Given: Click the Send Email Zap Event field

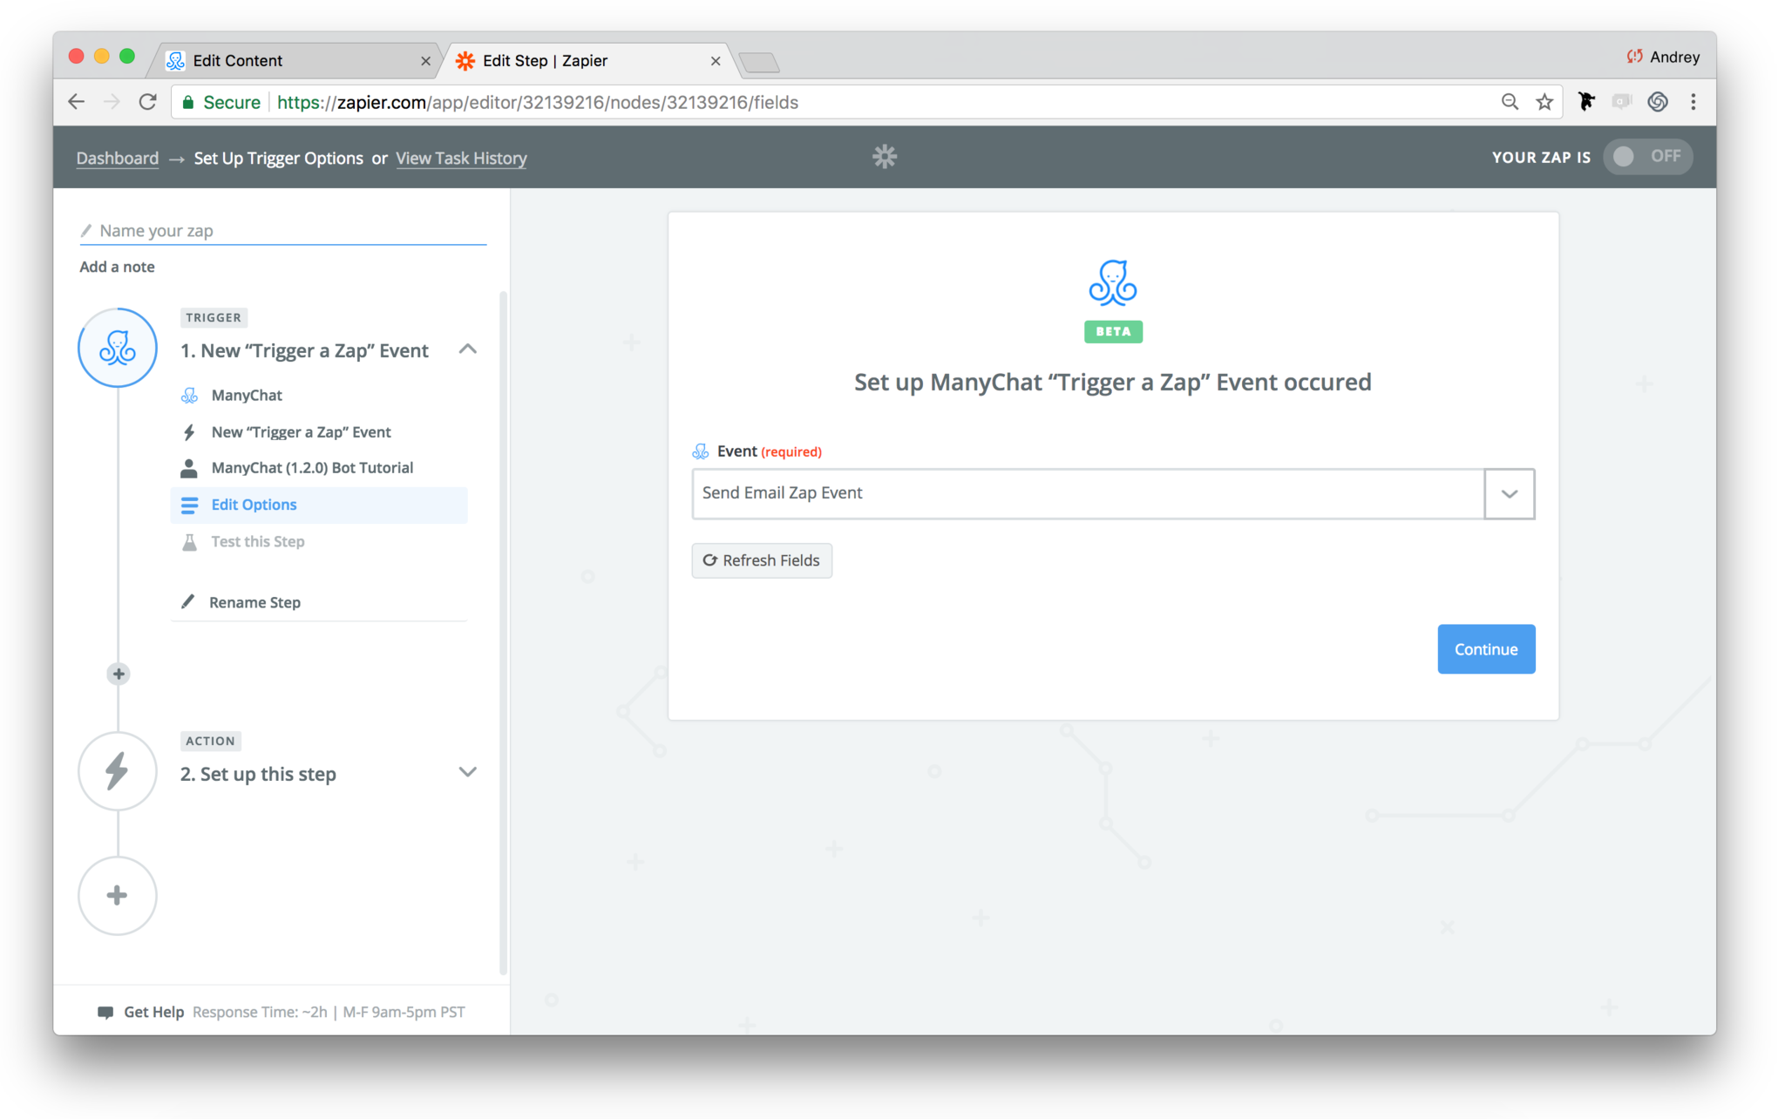Looking at the screenshot, I should 1088,494.
